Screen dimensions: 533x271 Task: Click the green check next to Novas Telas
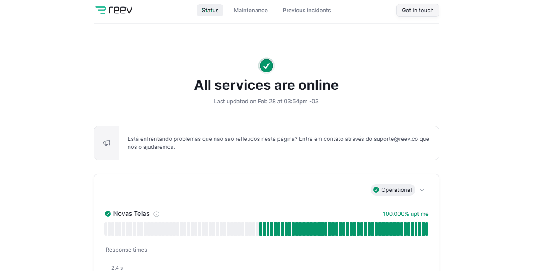tap(108, 214)
